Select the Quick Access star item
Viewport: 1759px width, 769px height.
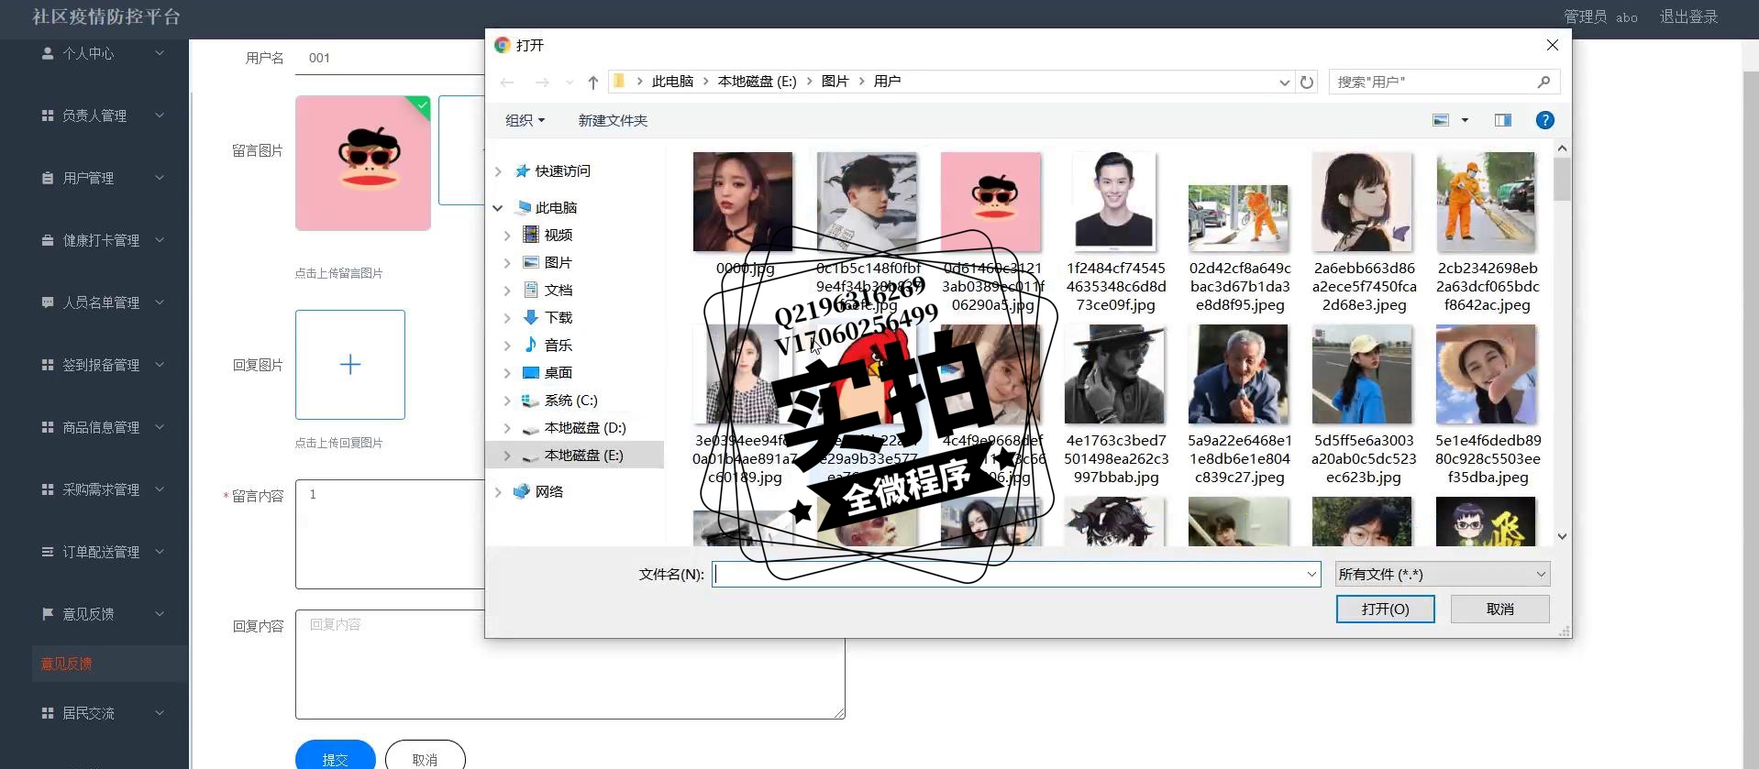tap(553, 171)
